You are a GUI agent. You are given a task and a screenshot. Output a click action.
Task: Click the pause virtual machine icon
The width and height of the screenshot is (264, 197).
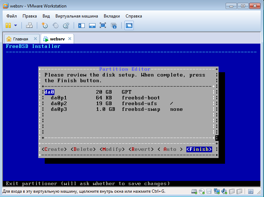pyautogui.click(x=9, y=25)
